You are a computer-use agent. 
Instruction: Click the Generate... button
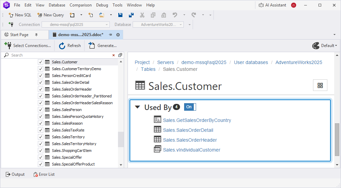pos(103,46)
